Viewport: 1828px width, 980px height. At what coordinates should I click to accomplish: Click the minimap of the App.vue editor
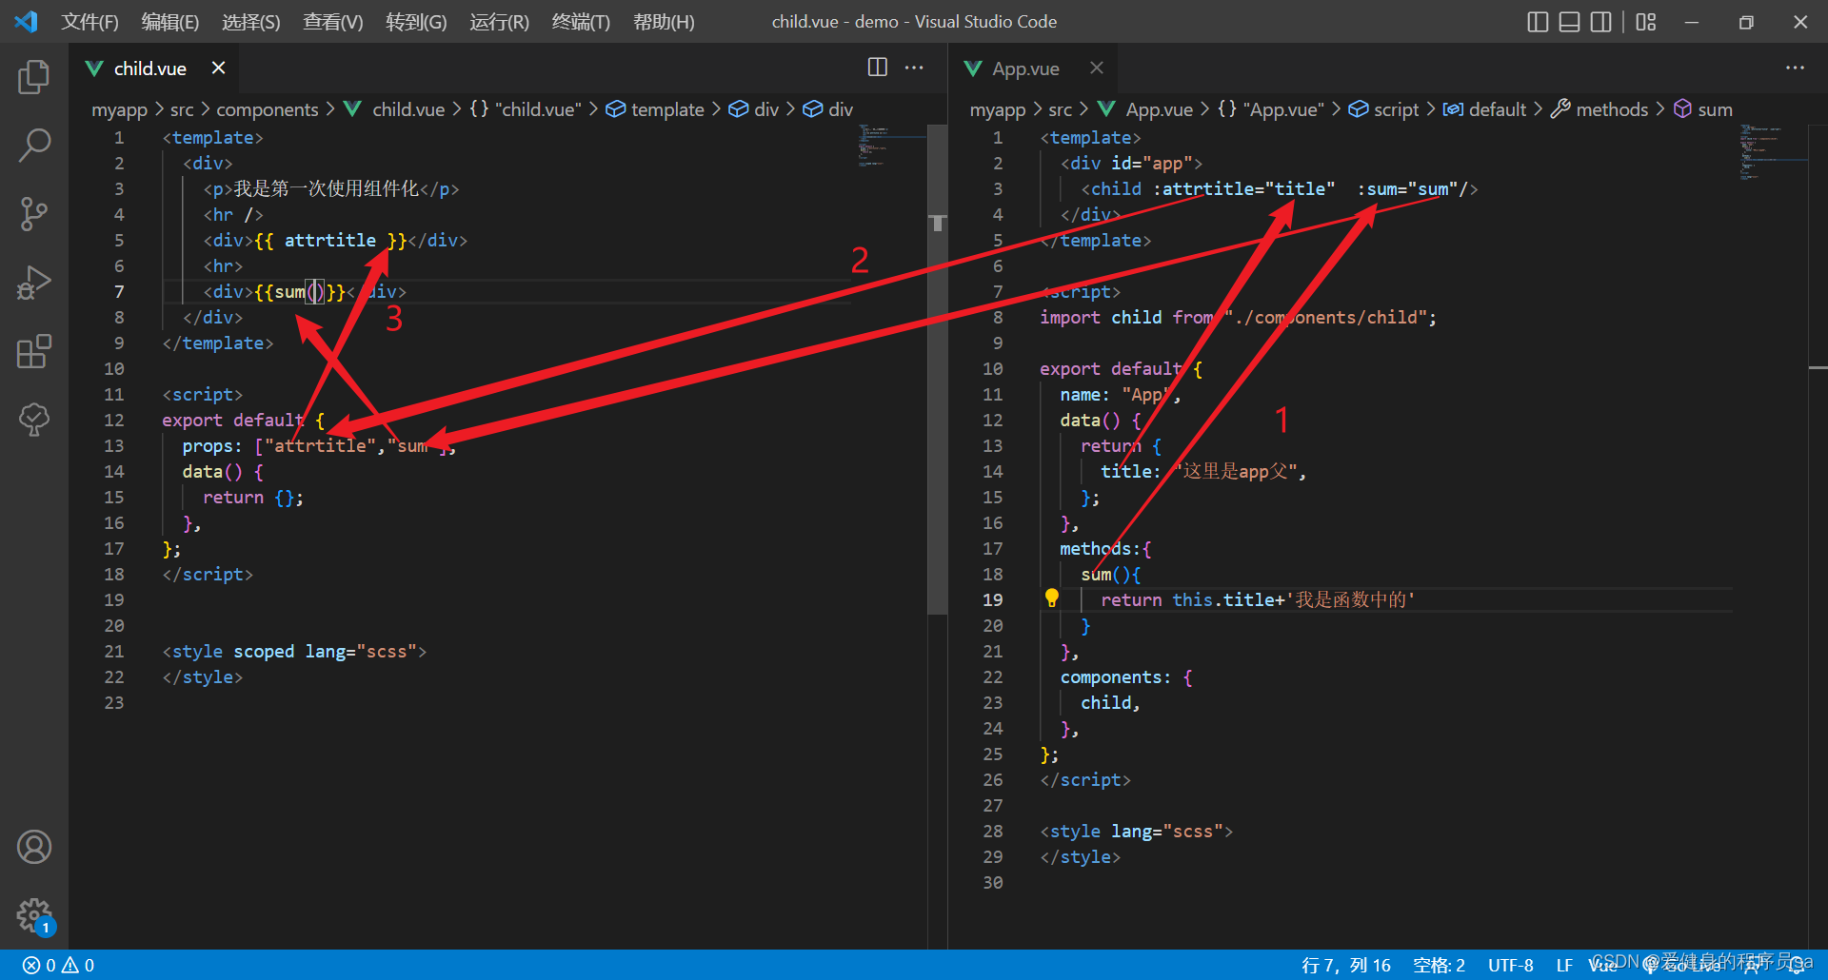click(x=1771, y=152)
